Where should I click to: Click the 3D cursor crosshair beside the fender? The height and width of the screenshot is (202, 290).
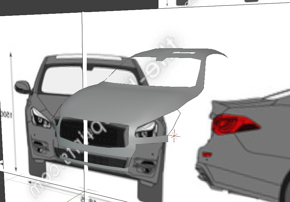[x=174, y=136]
